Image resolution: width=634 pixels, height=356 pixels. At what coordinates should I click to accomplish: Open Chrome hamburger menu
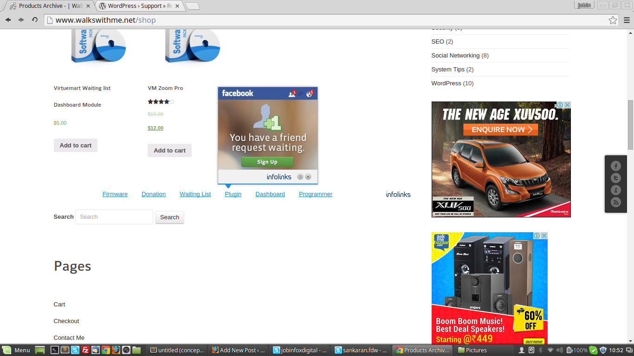[627, 20]
